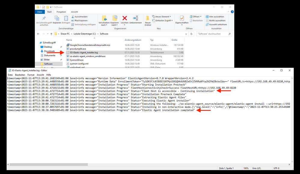
Task: Go back with Explorer back arrow
Action: pos(38,34)
